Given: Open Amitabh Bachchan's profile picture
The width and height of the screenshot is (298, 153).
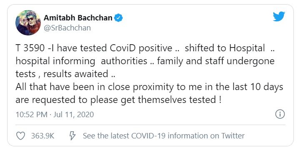Looking at the screenshot, I should point(28,23).
